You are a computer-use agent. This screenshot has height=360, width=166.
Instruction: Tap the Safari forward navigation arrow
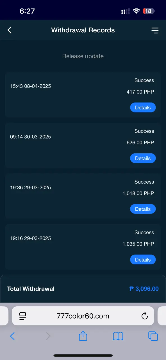pyautogui.click(x=48, y=336)
